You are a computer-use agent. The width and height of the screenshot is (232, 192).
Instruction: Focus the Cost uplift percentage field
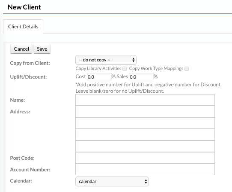point(99,77)
